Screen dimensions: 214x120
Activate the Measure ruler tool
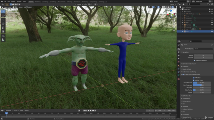coord(3,40)
